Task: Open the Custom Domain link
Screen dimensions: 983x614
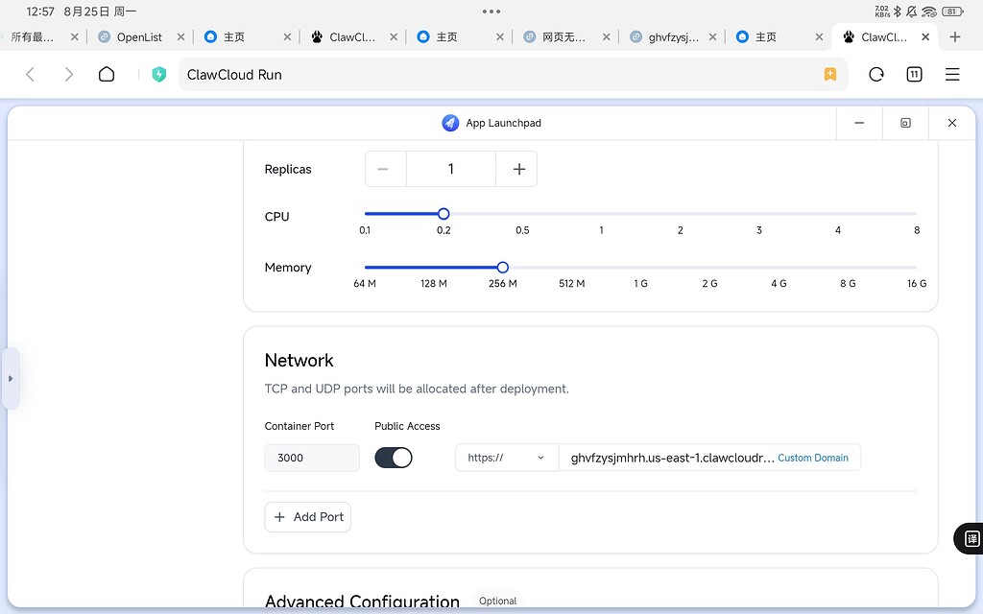Action: point(812,458)
